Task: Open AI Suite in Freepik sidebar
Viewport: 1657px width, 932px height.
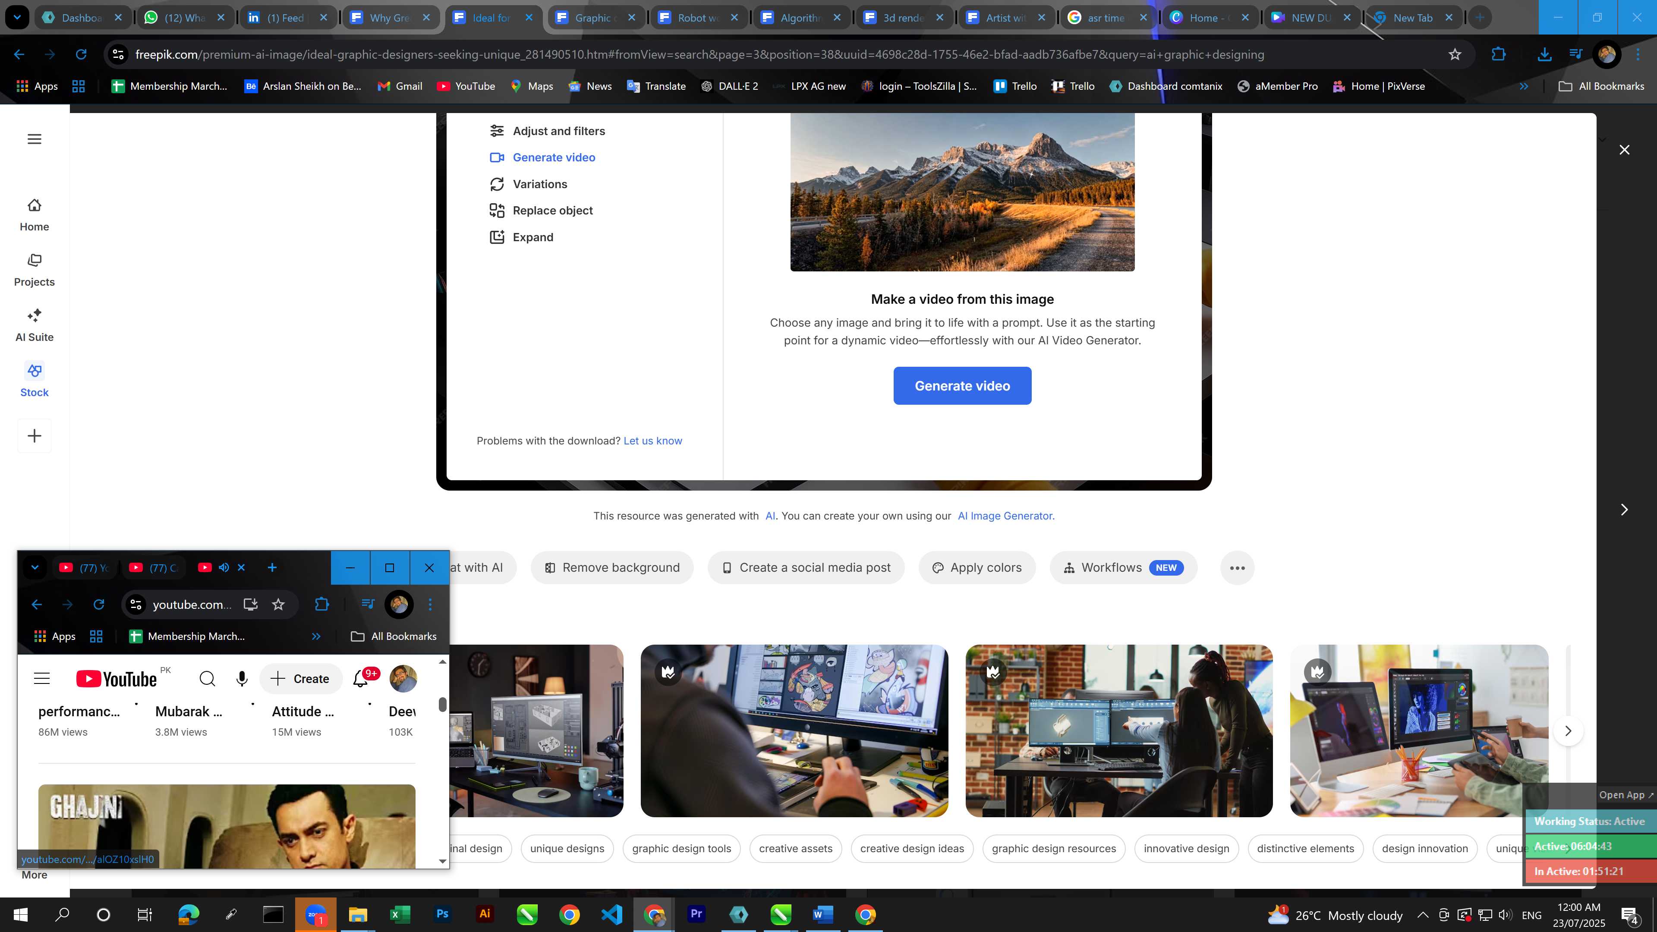Action: pyautogui.click(x=34, y=325)
